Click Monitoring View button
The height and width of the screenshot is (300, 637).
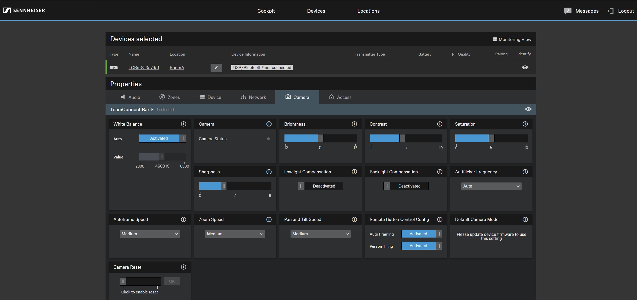[x=512, y=39]
